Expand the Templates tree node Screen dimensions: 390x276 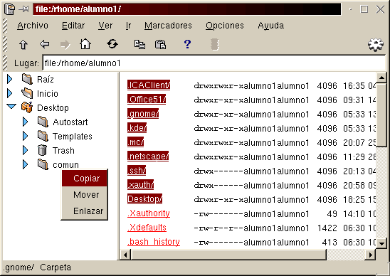[x=25, y=136]
